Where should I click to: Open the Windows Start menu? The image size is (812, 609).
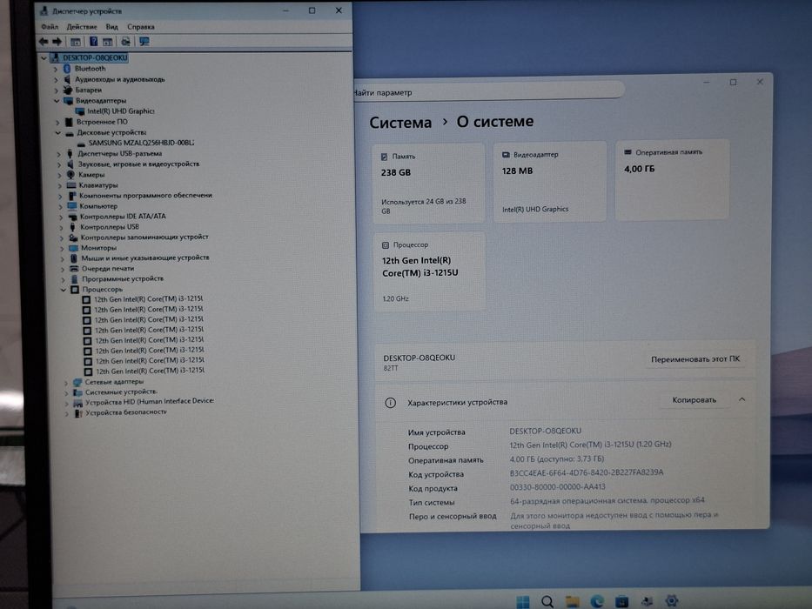click(523, 602)
